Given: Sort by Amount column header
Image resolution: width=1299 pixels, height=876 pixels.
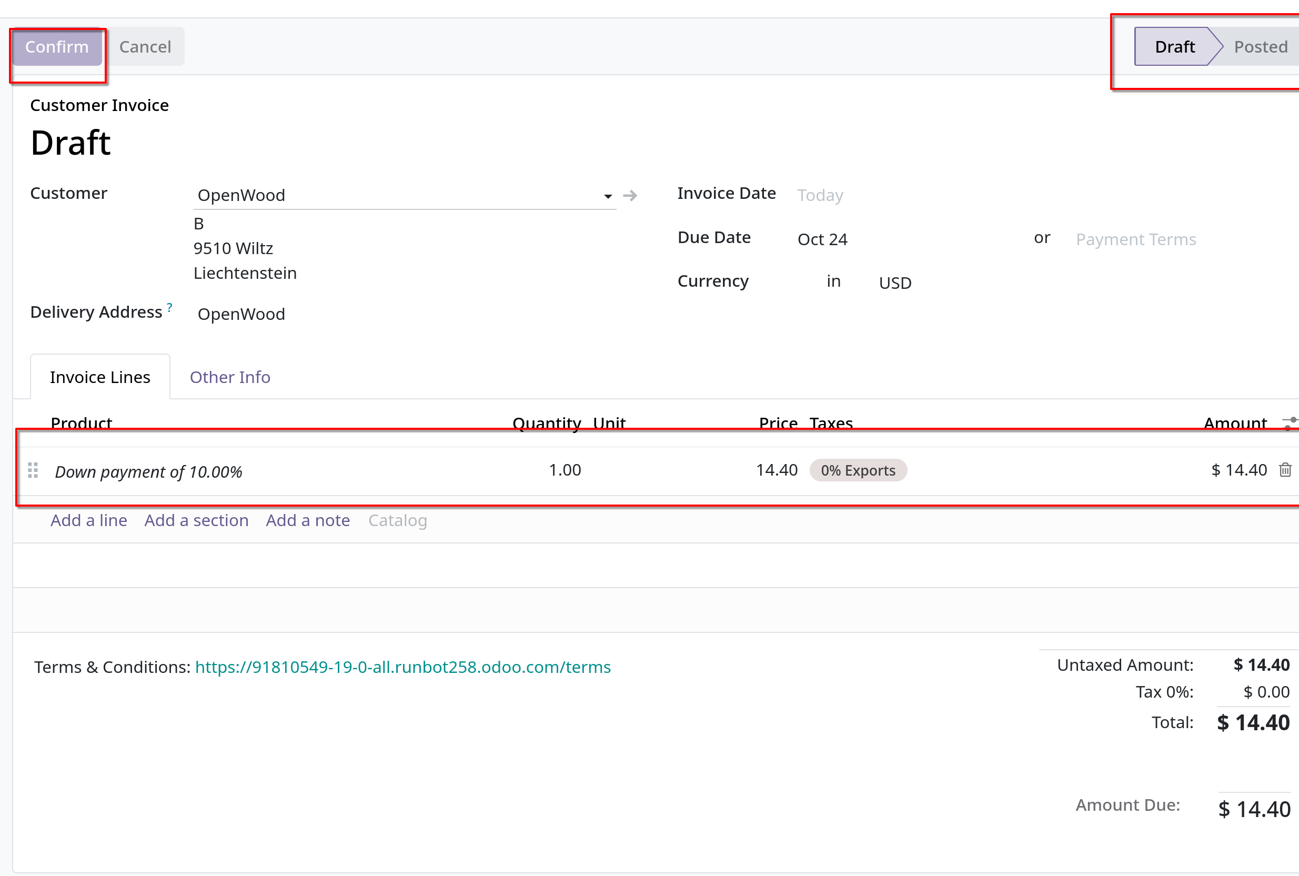Looking at the screenshot, I should pos(1235,423).
